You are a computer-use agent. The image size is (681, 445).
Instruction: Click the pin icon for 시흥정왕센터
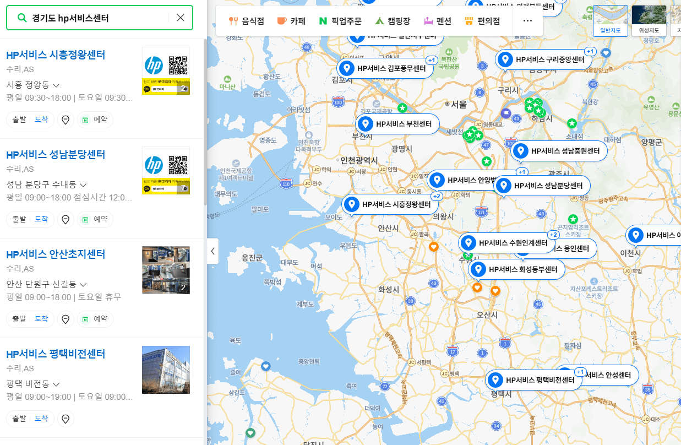66,120
